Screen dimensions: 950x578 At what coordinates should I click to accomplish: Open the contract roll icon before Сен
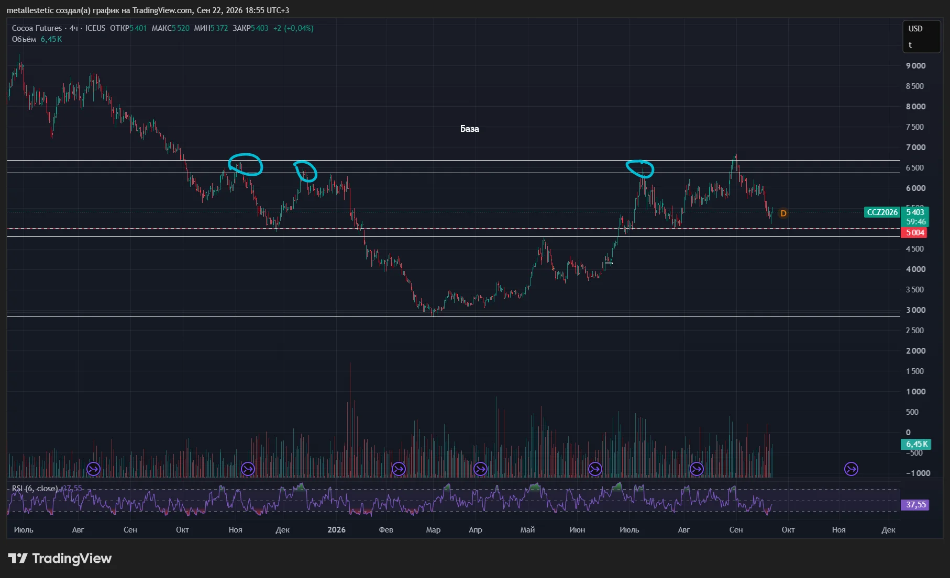pyautogui.click(x=697, y=469)
